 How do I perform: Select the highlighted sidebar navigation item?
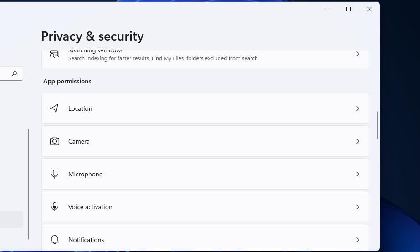11,220
